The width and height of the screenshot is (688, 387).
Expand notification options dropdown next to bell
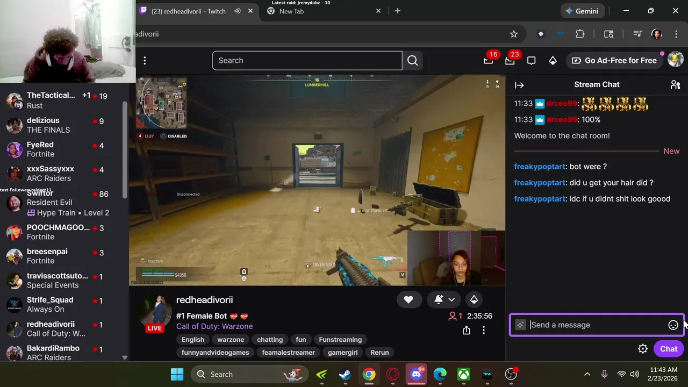coord(451,299)
